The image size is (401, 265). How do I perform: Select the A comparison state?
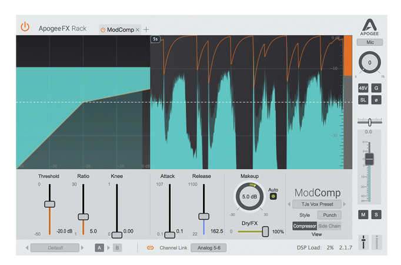(99, 248)
